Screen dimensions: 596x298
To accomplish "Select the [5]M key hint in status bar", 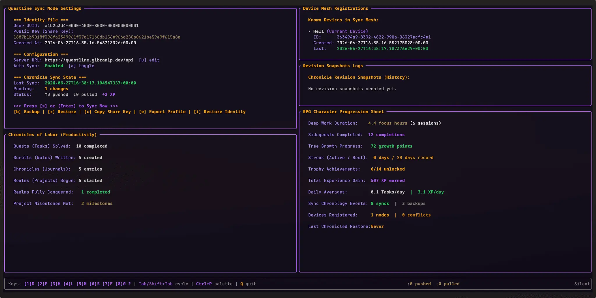I will point(81,284).
